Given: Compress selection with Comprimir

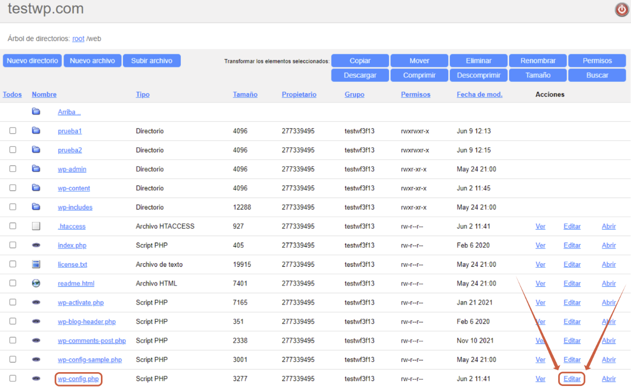Looking at the screenshot, I should click(x=419, y=75).
